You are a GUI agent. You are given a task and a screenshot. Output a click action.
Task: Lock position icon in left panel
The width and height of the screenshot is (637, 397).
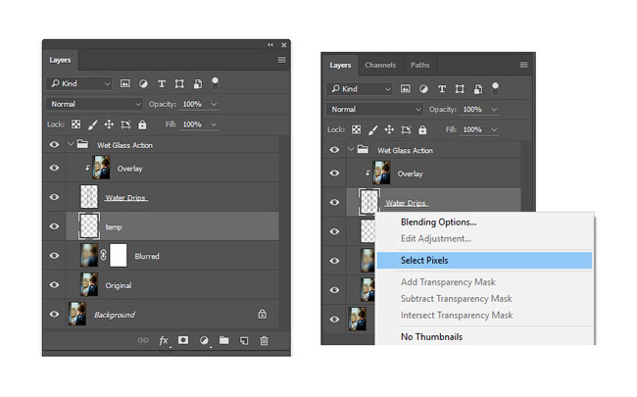tap(109, 124)
